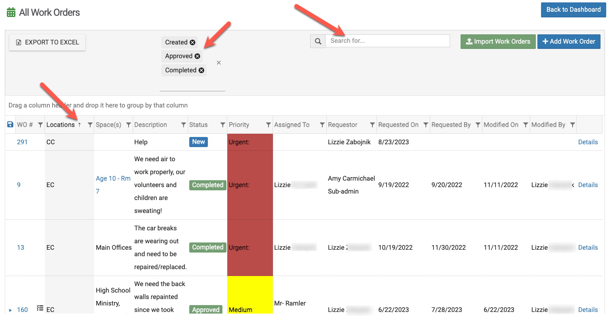Click the Search for... input field
609x316 pixels.
click(x=387, y=41)
